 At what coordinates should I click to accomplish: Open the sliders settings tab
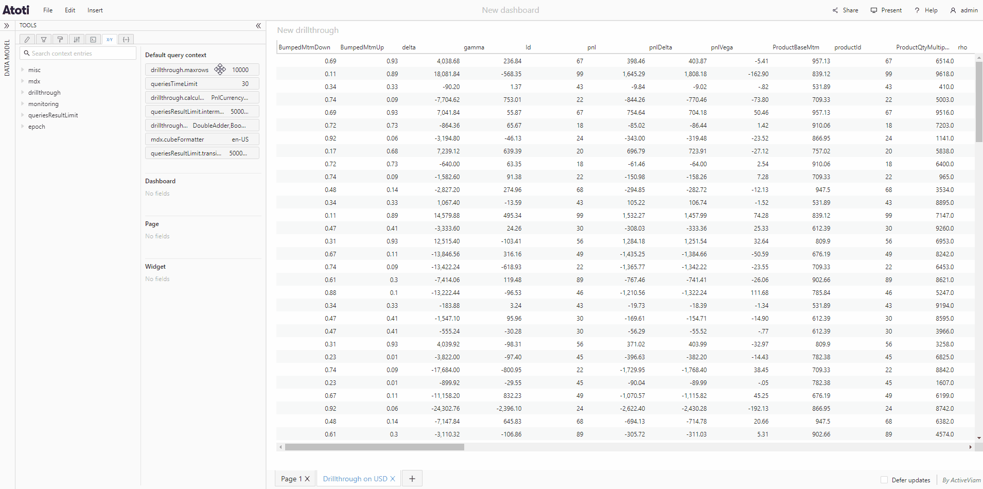(77, 39)
